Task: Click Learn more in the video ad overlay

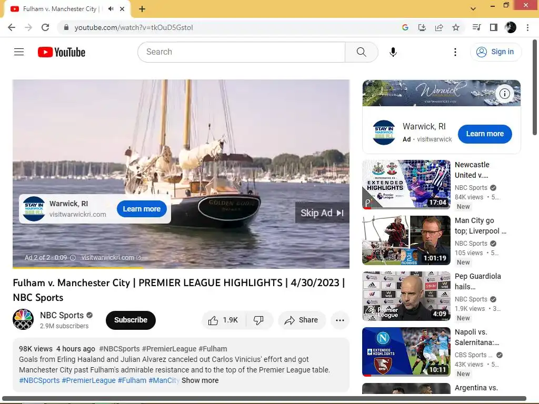Action: (142, 209)
